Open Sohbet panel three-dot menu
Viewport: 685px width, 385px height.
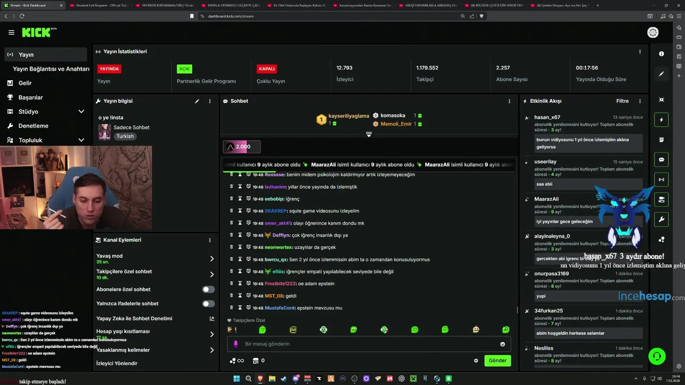pyautogui.click(x=509, y=101)
